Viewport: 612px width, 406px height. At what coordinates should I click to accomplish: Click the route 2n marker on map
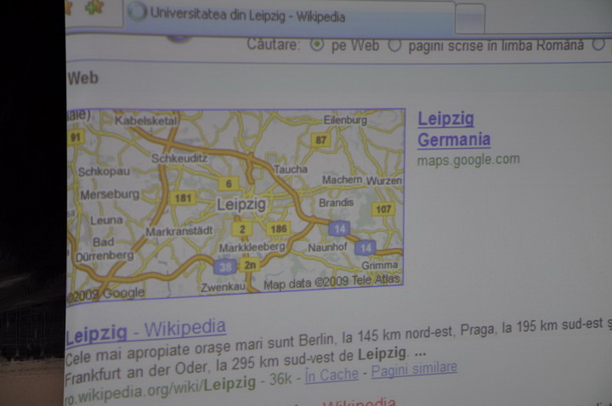(250, 265)
